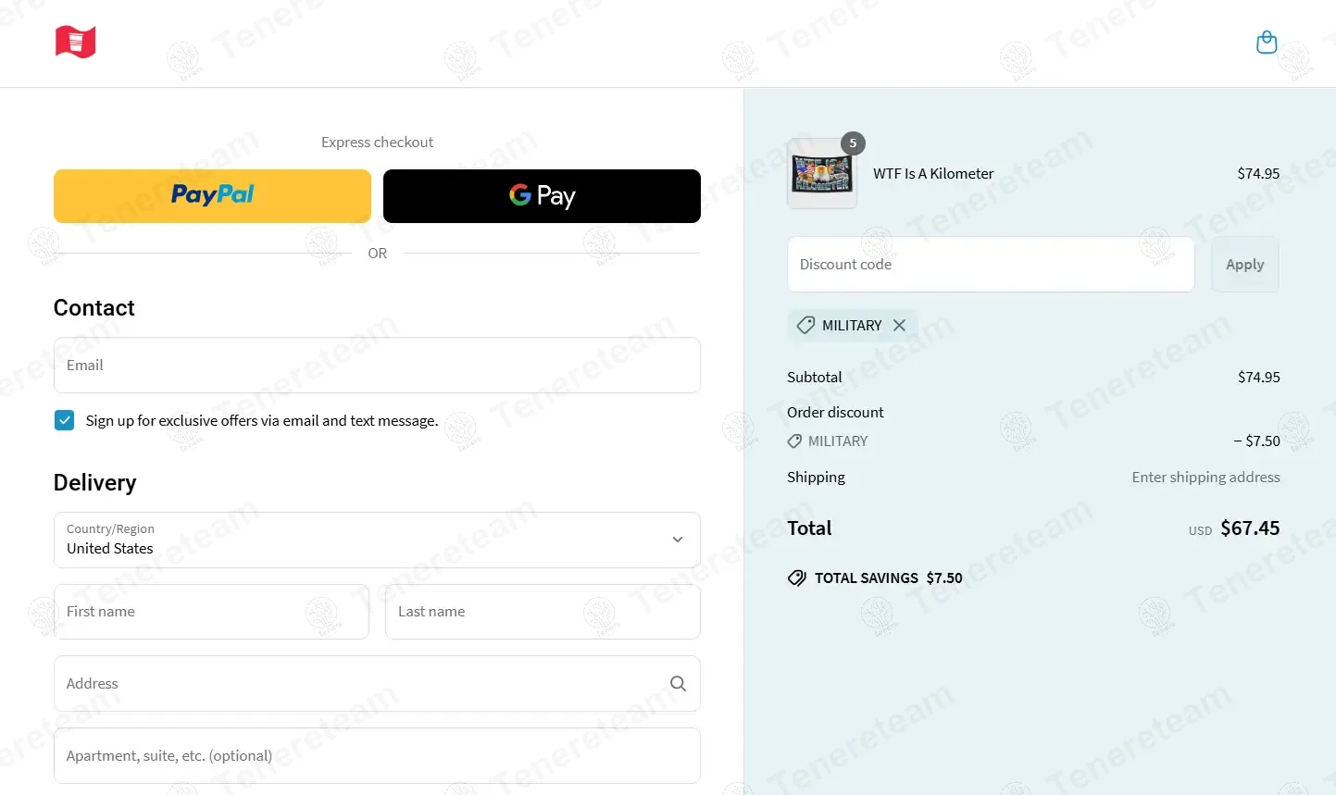Open the shopping bag cart icon
The image size is (1336, 795).
[1267, 43]
